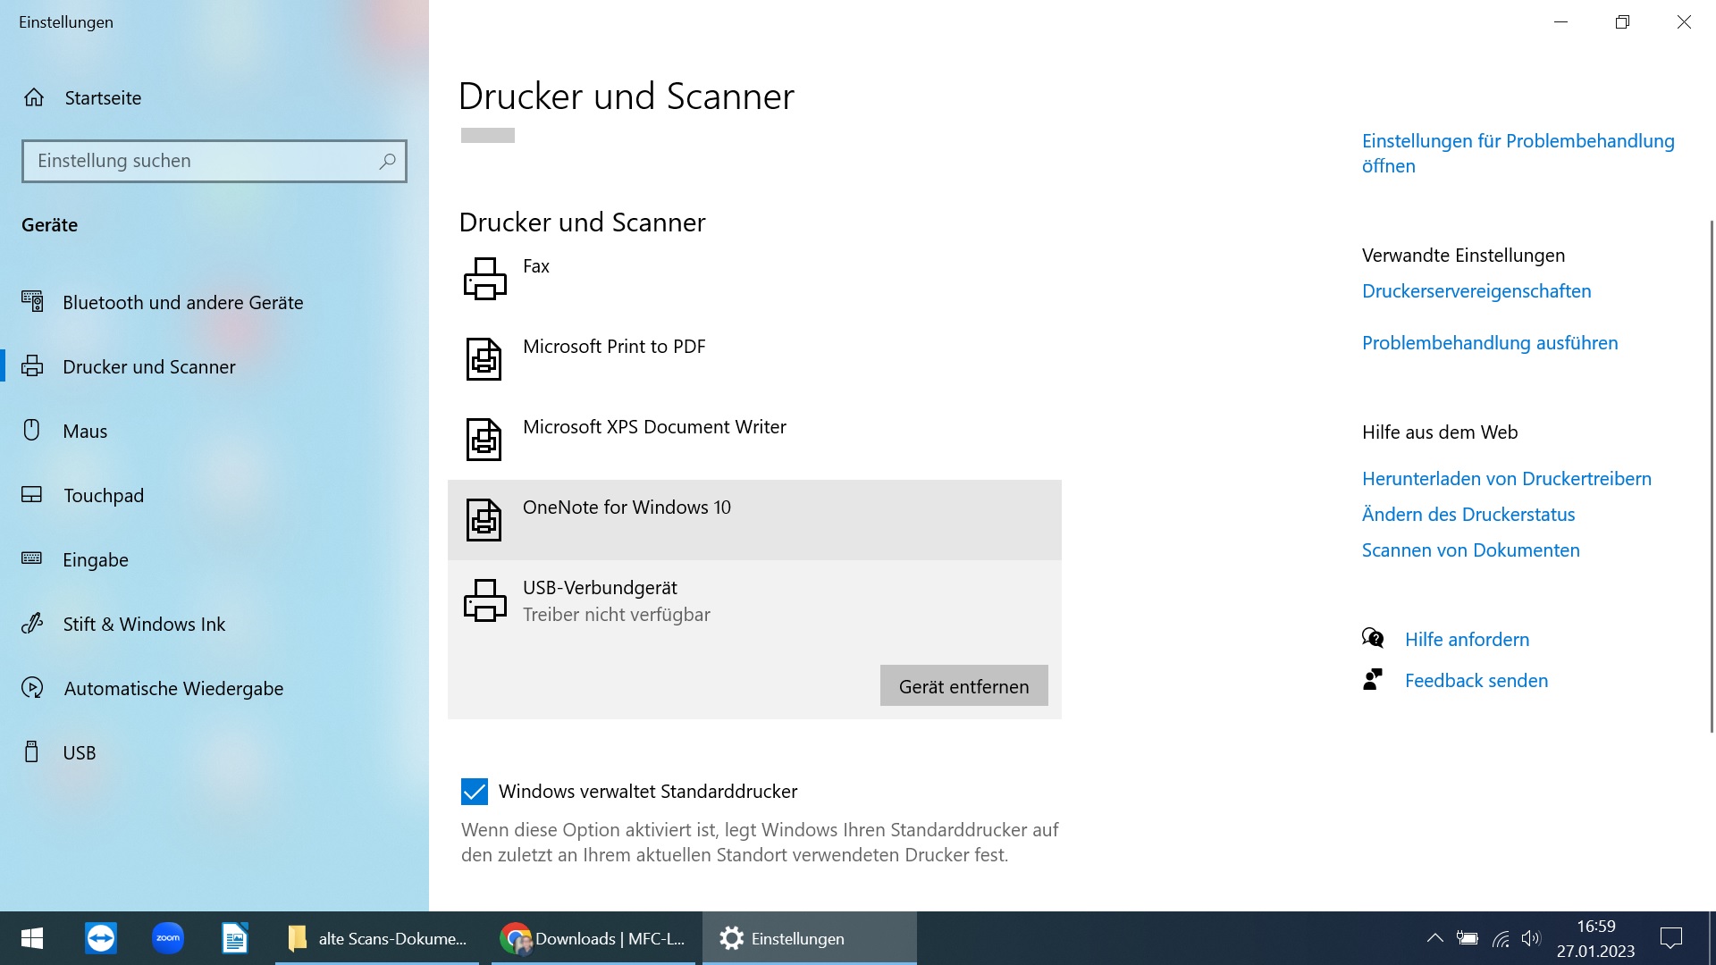Expand Microsoft XPS Document Writer entry

pos(654,427)
